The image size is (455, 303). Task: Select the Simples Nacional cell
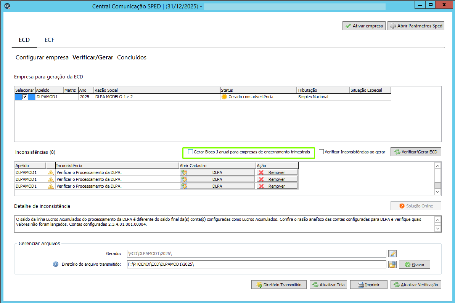(x=323, y=97)
